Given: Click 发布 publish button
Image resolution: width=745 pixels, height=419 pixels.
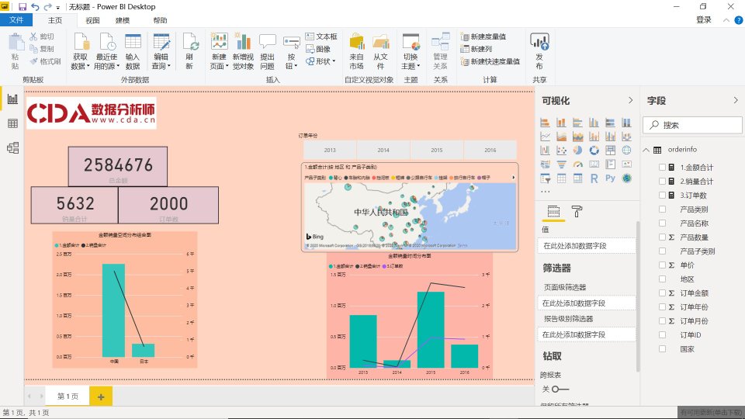Looking at the screenshot, I should [540, 51].
